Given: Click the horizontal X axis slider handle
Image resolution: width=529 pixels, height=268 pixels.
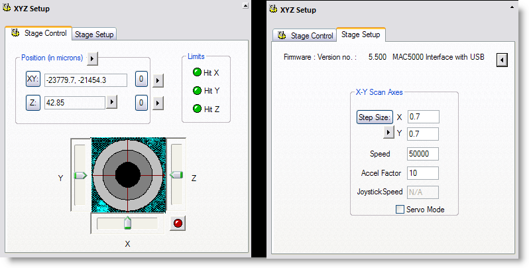Looking at the screenshot, I should (128, 223).
